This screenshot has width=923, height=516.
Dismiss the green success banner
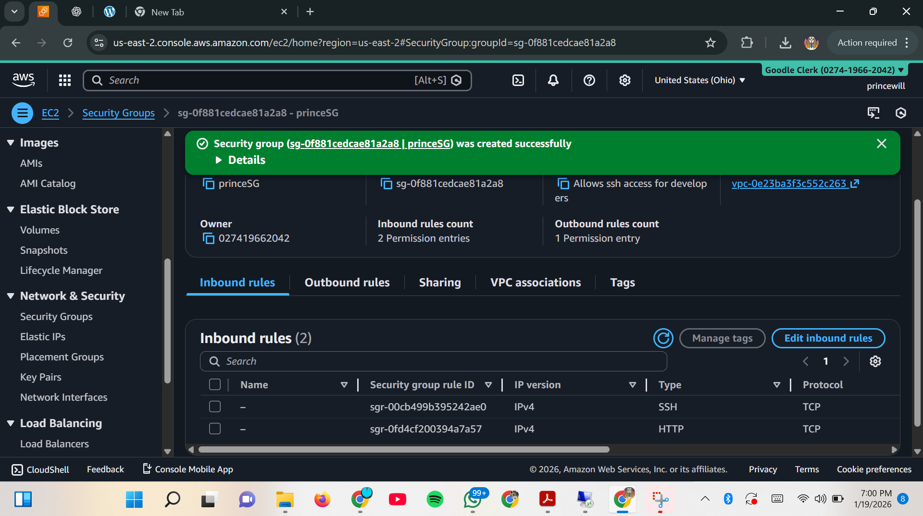coord(882,144)
